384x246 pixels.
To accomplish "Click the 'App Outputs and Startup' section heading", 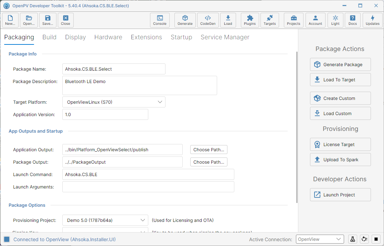I will click(x=36, y=131).
